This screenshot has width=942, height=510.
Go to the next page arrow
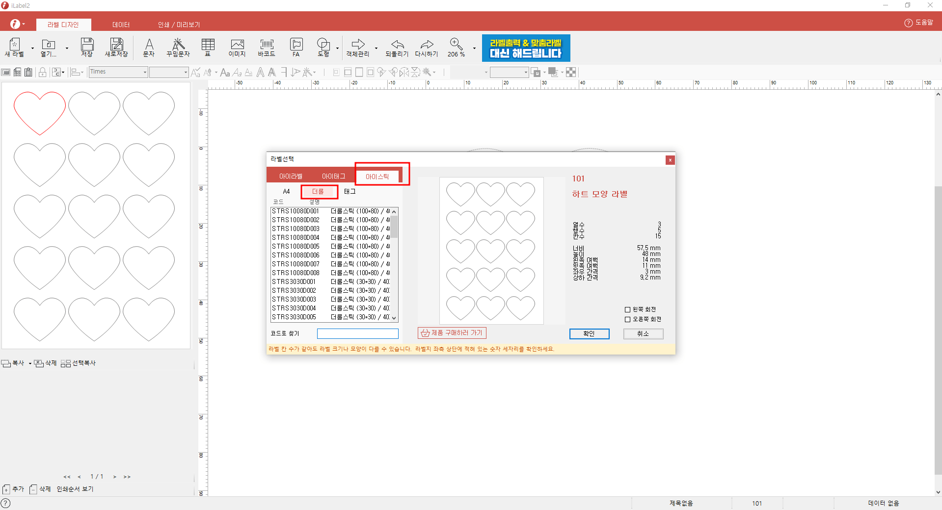(114, 477)
